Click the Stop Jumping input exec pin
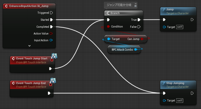The height and width of the screenshot is (109, 201). 164,93
